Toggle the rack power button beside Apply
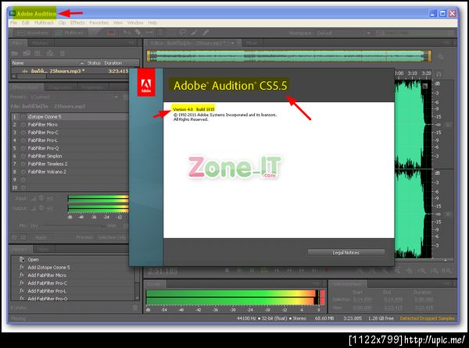Screen dimensions: 469x348 click(x=14, y=237)
